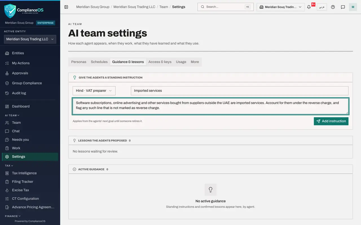Click the ComplianceOS shield logo
Image resolution: width=361 pixels, height=225 pixels.
pos(10,11)
